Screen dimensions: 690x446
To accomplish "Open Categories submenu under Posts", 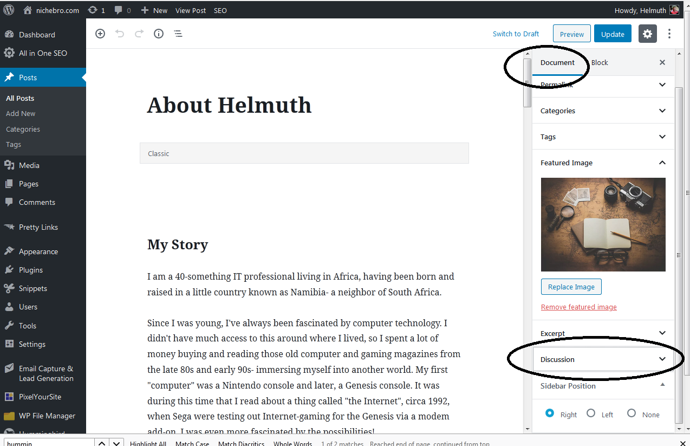I will (x=23, y=129).
